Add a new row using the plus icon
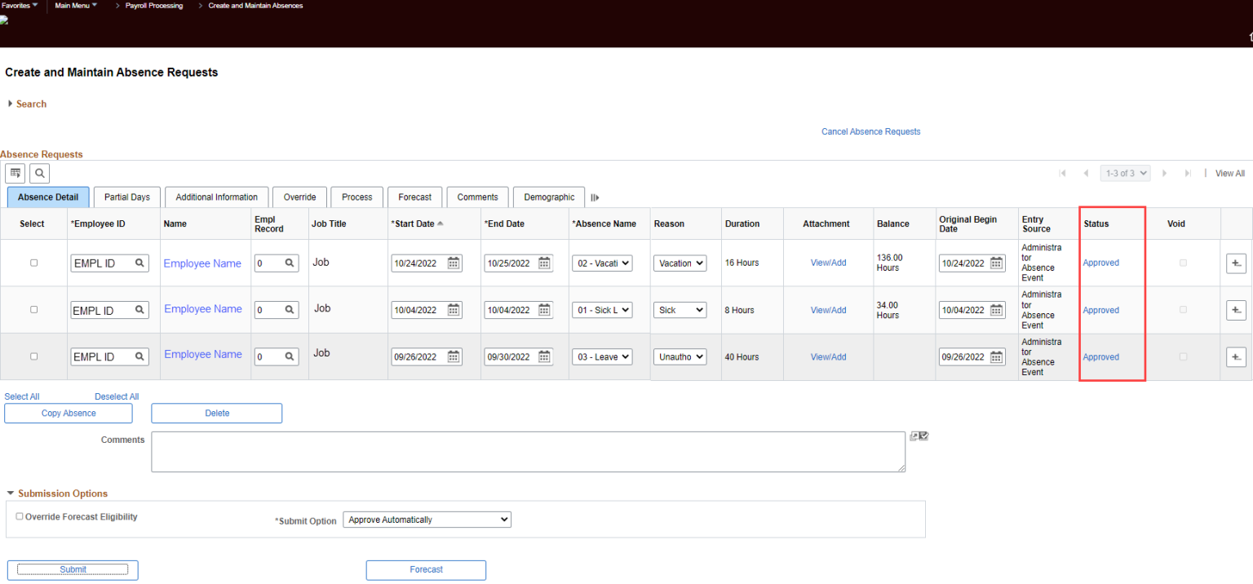Image resolution: width=1253 pixels, height=584 pixels. click(x=1236, y=263)
